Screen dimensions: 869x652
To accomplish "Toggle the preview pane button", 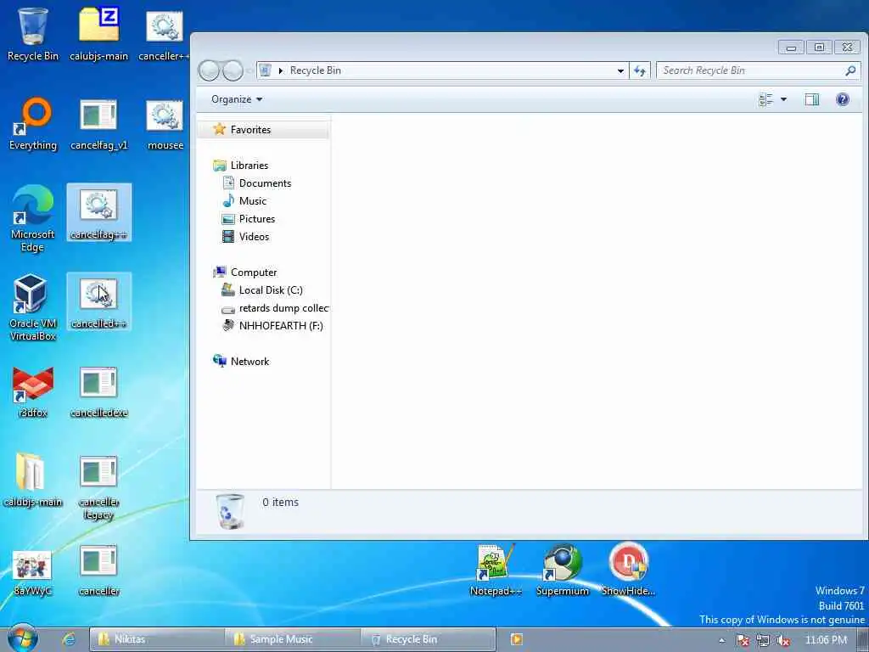I will pos(812,100).
